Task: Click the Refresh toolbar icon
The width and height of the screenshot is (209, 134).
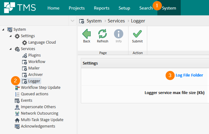Action: click(x=102, y=34)
